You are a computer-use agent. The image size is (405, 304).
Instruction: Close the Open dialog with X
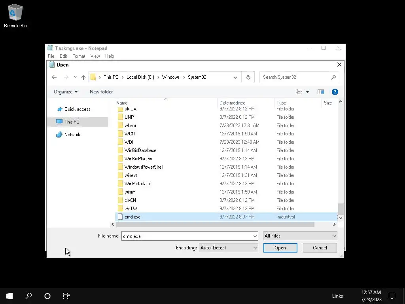pos(339,65)
